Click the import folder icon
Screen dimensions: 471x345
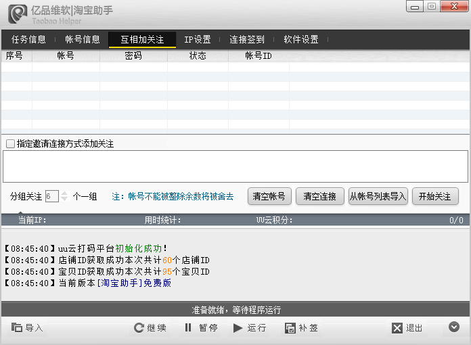(17, 328)
